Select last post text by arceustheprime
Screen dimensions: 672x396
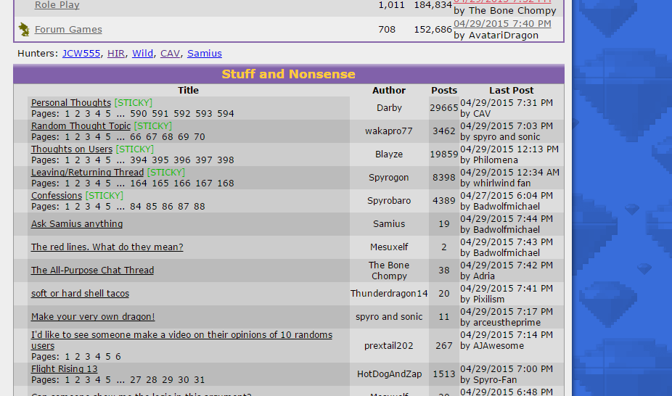pyautogui.click(x=501, y=322)
